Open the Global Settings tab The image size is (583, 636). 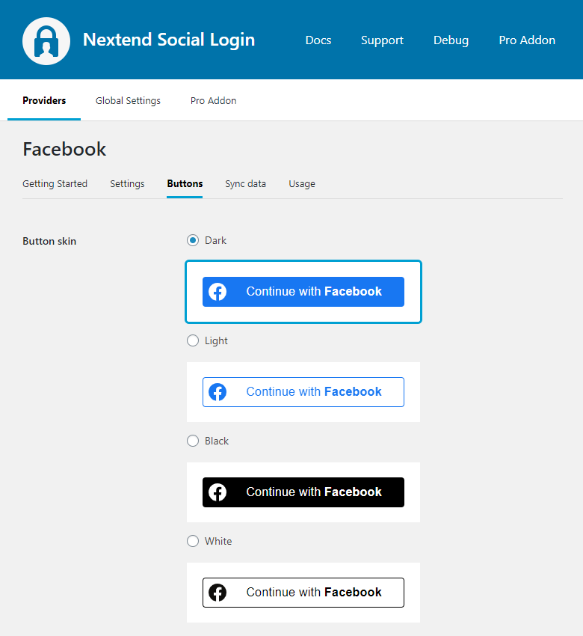[x=128, y=100]
